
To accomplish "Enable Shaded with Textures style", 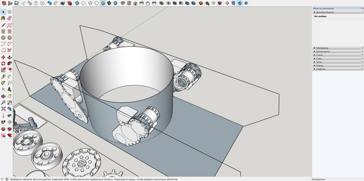I will [x=109, y=3].
